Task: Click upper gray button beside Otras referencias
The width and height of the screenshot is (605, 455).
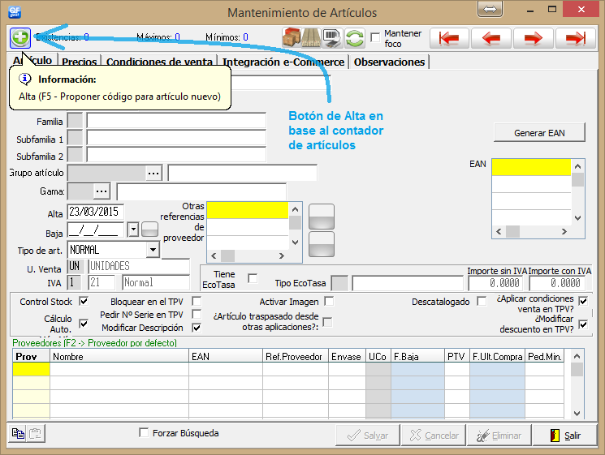Action: [322, 217]
